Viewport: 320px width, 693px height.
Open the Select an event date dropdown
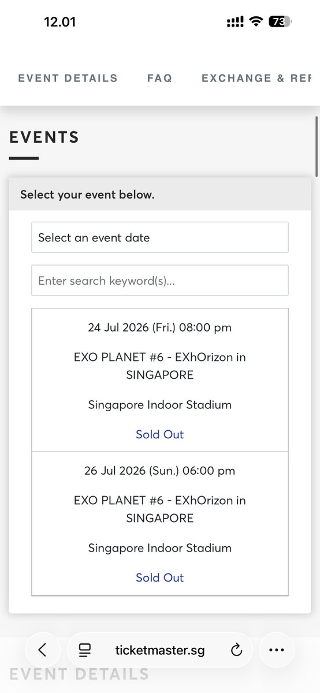coord(160,237)
